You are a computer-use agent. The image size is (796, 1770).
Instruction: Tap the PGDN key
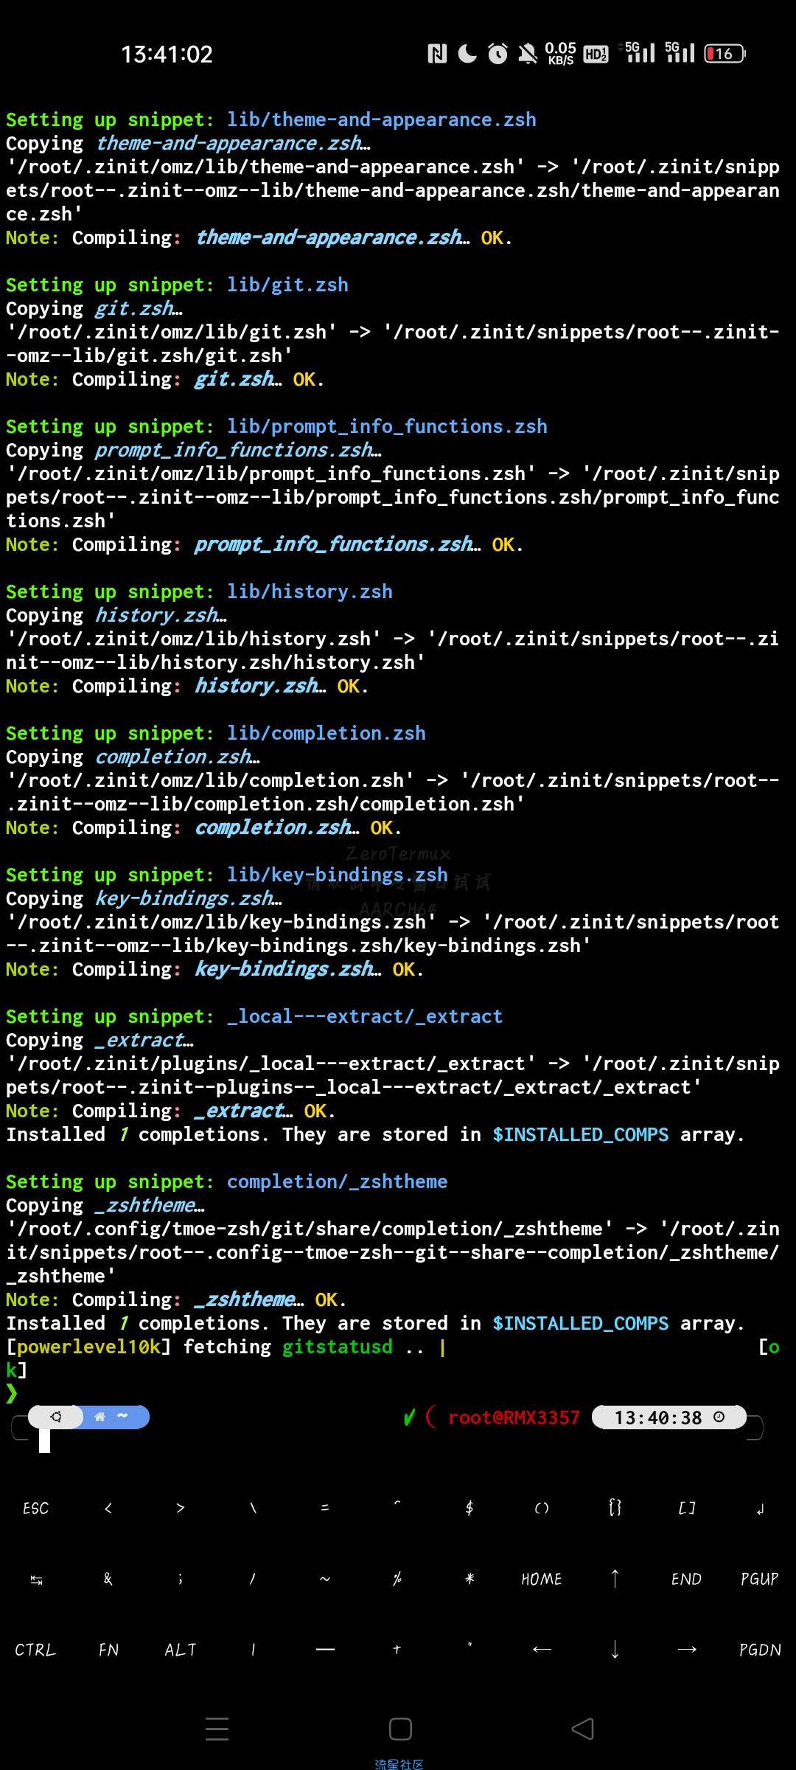click(x=760, y=1650)
